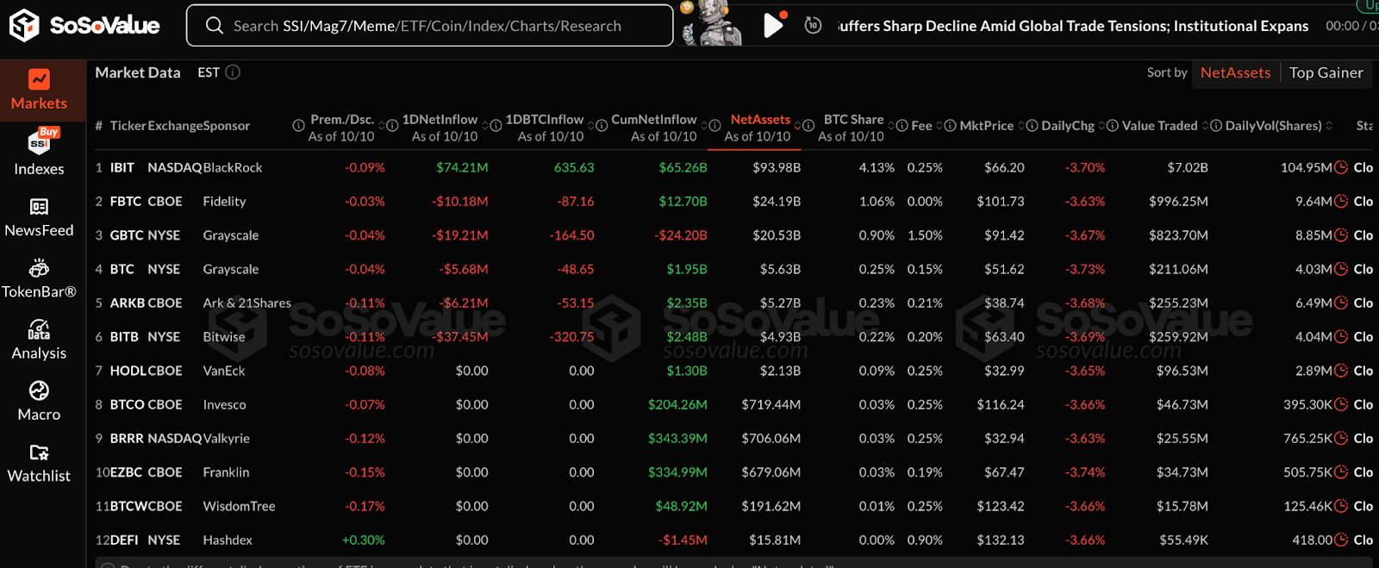Viewport: 1379px width, 568px height.
Task: Select DEFI's +0.30% premium value
Action: [x=364, y=540]
